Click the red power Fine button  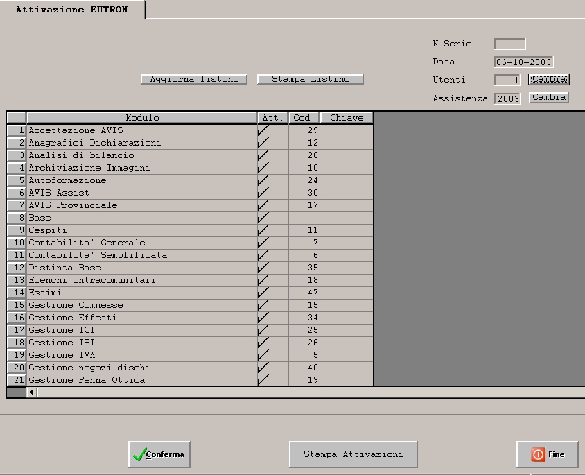547,455
